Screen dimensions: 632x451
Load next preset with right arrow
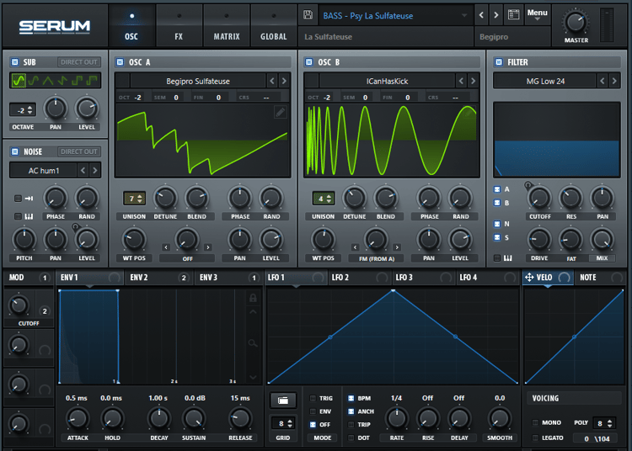[x=495, y=15]
